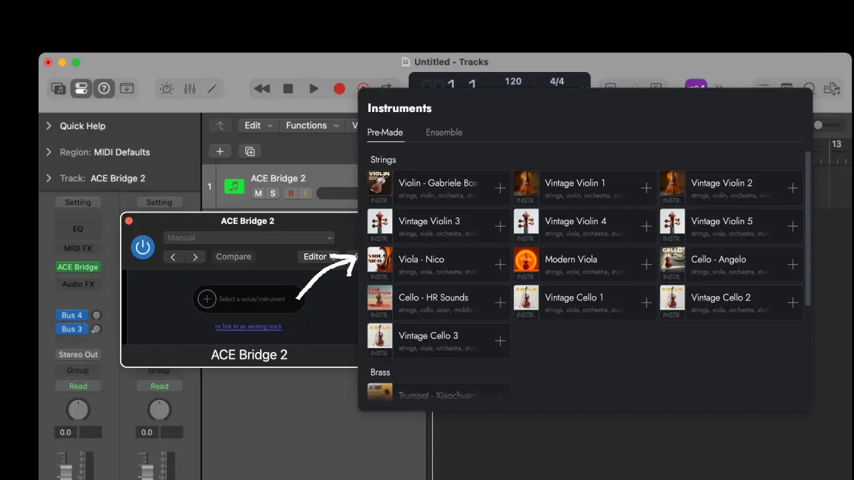Click the first channel strip's pan knob
854x480 pixels.
point(78,410)
